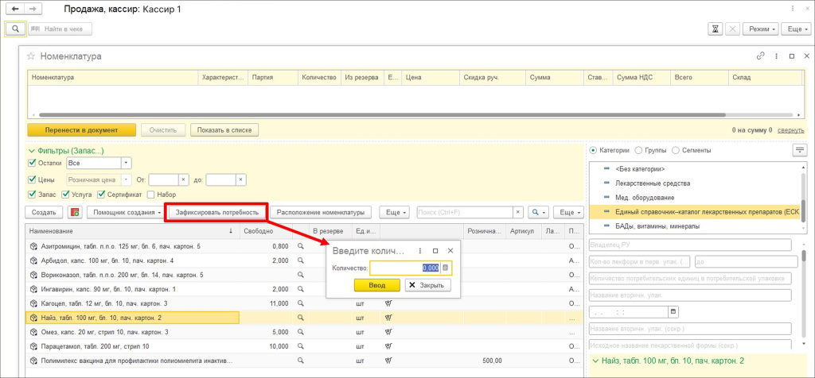Open the Режим menu
This screenshot has height=378, width=815.
click(760, 29)
